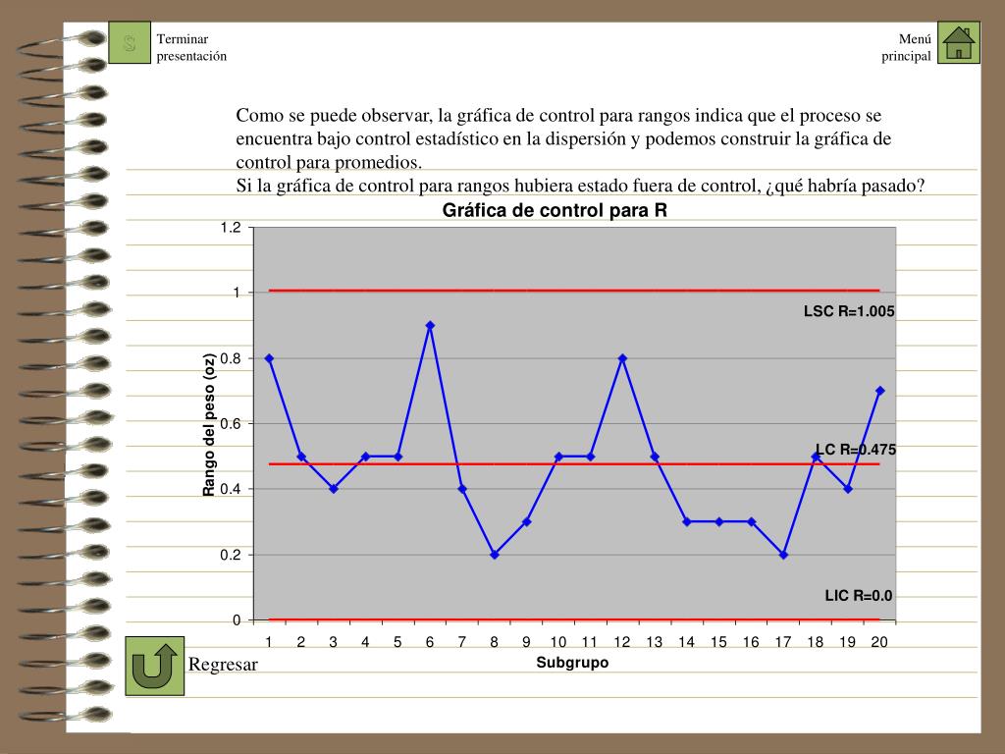
Task: Click the 'Menú principal' label
Action: (906, 47)
